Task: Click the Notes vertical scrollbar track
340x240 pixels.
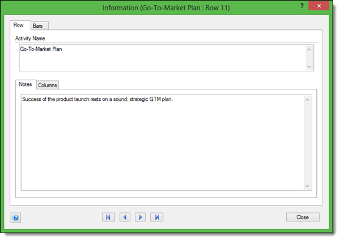Action: pyautogui.click(x=307, y=143)
